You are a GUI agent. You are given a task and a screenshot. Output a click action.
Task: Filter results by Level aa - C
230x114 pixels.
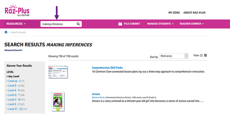coord(14,81)
